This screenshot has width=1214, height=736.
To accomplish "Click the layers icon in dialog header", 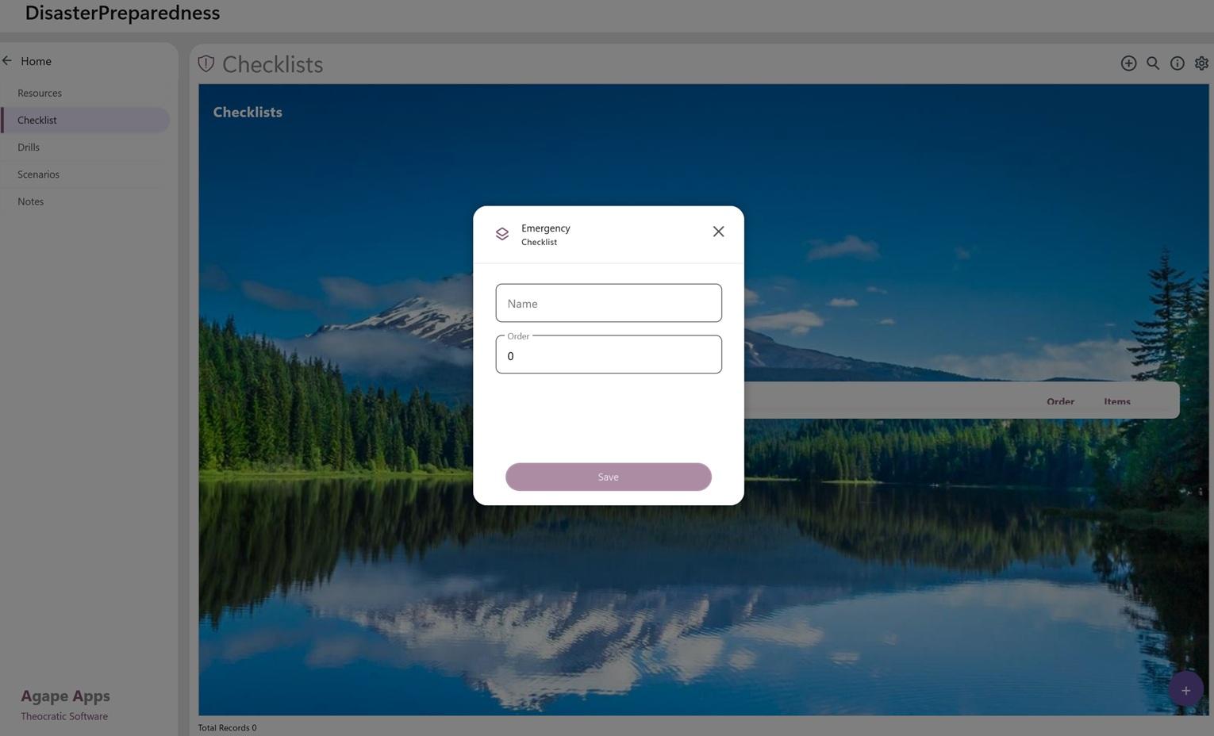I will [502, 234].
